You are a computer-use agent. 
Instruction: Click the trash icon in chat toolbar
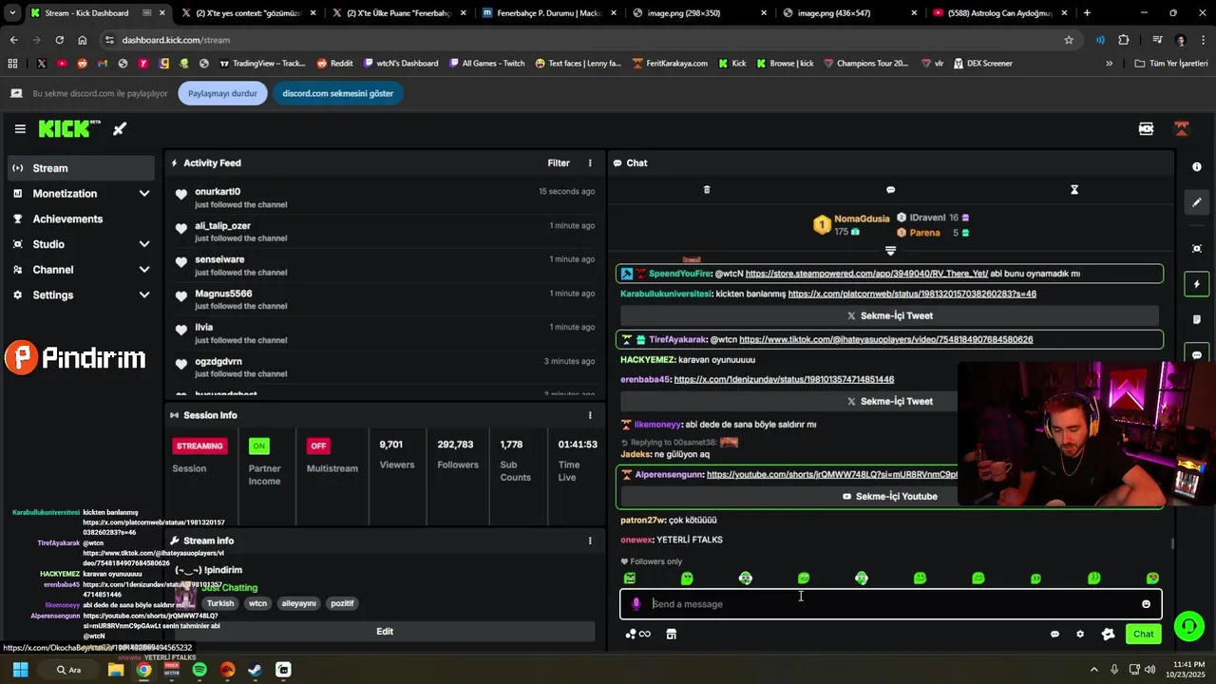pos(707,190)
